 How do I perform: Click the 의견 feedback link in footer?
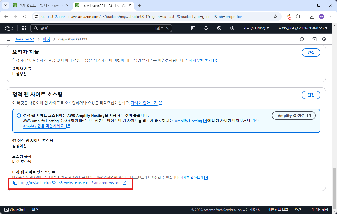coord(35,210)
